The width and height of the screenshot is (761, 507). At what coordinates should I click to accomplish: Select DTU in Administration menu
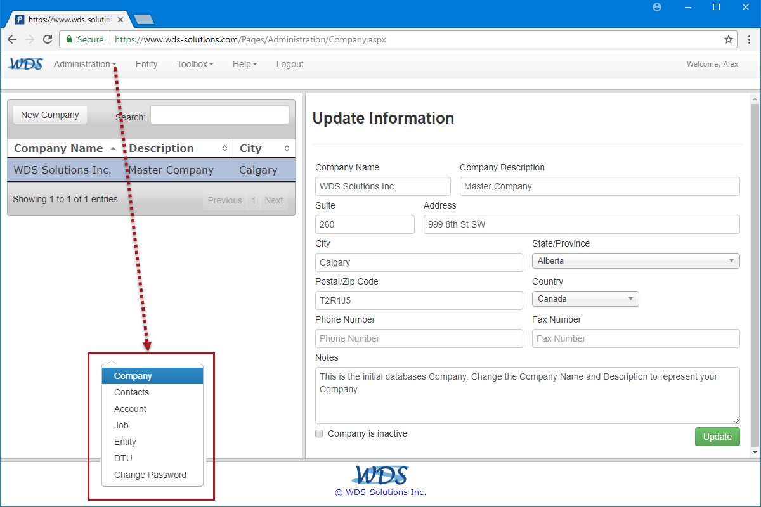(x=152, y=458)
